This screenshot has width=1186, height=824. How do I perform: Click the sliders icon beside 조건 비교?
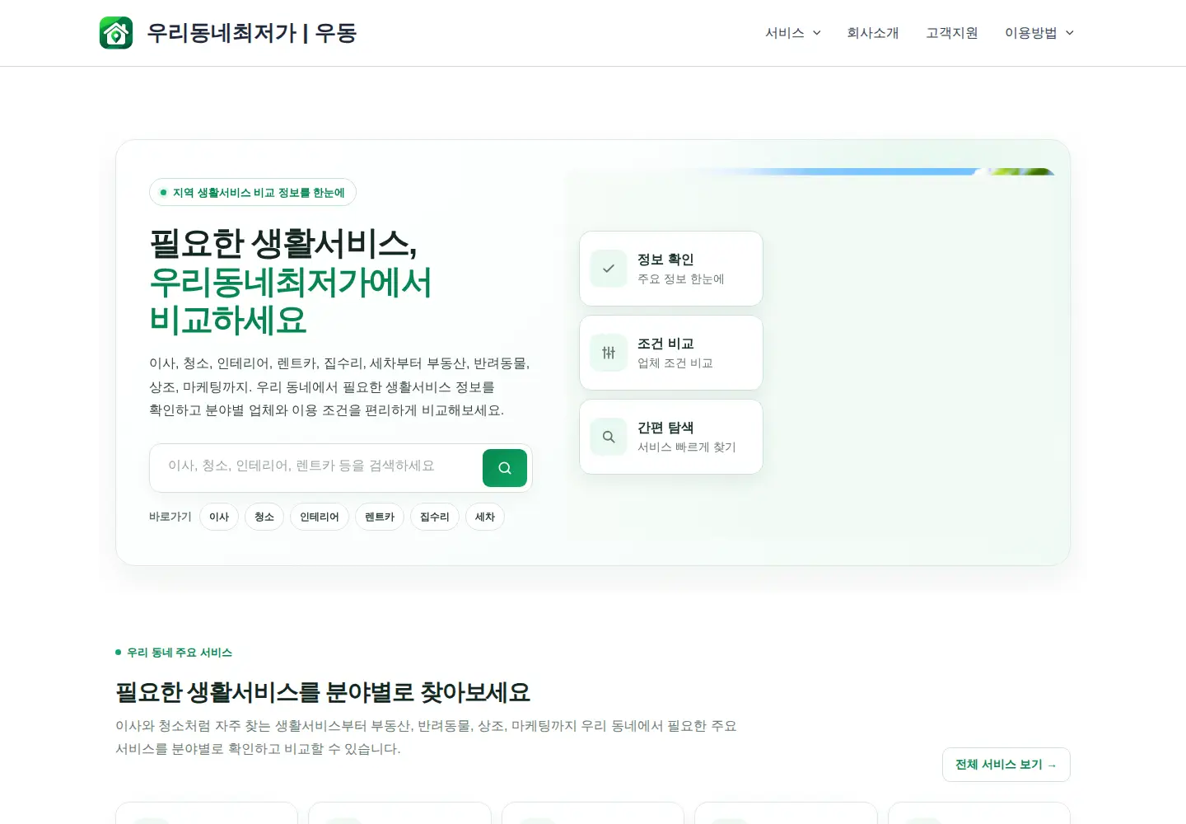pyautogui.click(x=609, y=353)
